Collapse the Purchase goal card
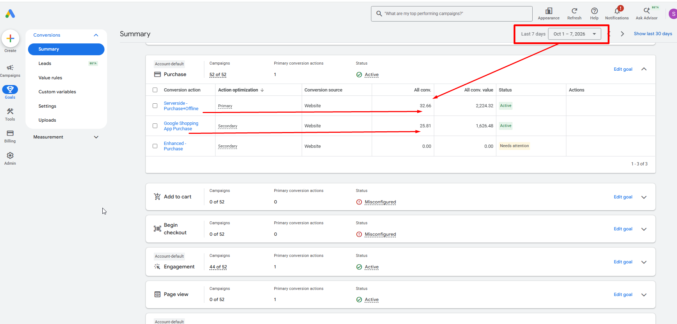This screenshot has height=324, width=677. point(644,69)
